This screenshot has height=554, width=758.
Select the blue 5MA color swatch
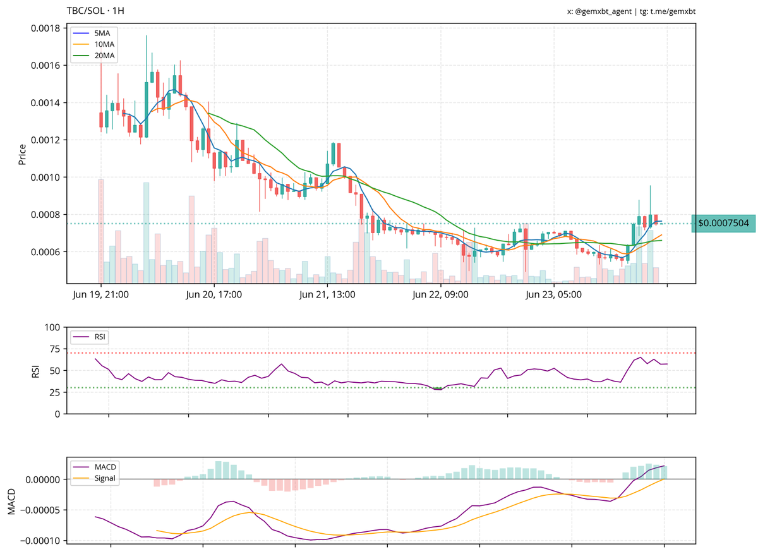(x=81, y=32)
